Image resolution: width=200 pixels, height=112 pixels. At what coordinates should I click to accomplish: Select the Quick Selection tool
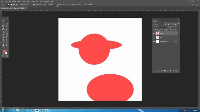7,24
